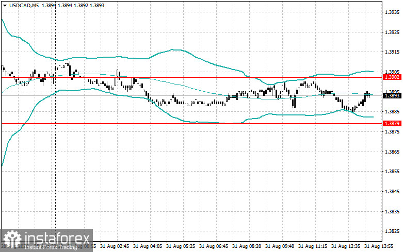The image size is (403, 252).
Task: Click the 31 Aug 05:25 time label
Action: (x=181, y=246)
